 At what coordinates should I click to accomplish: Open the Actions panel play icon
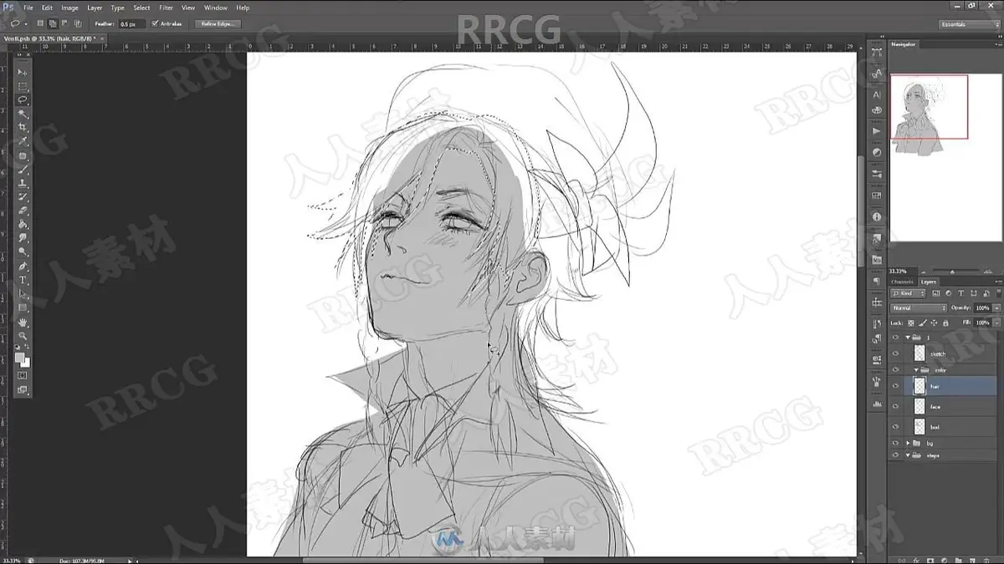pos(877,131)
